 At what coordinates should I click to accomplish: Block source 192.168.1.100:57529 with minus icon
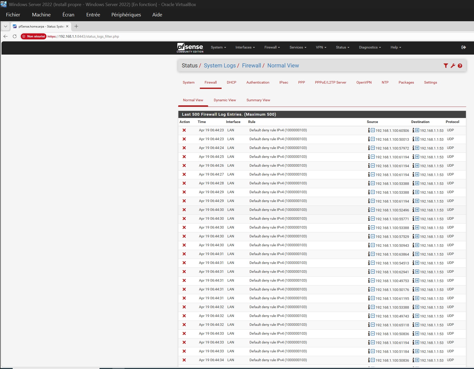pos(373,236)
